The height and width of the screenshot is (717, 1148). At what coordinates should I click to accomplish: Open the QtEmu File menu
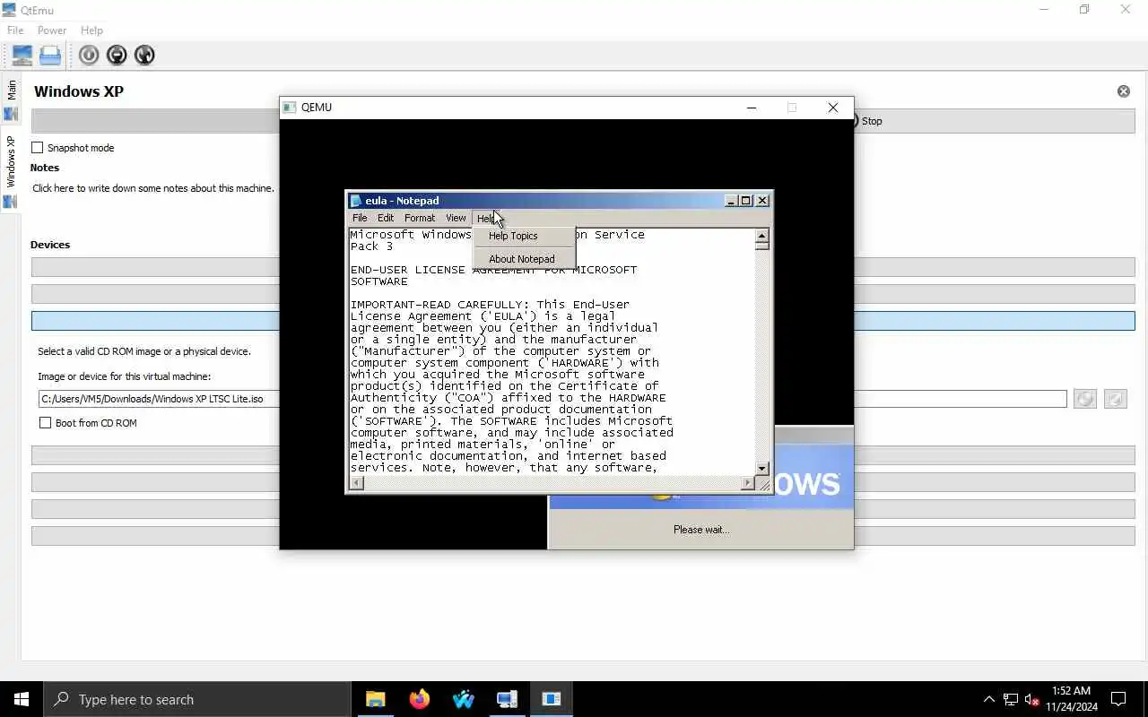(x=15, y=30)
